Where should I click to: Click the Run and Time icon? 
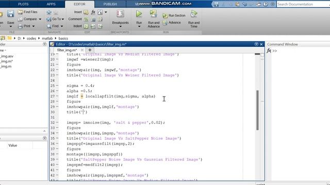194,14
